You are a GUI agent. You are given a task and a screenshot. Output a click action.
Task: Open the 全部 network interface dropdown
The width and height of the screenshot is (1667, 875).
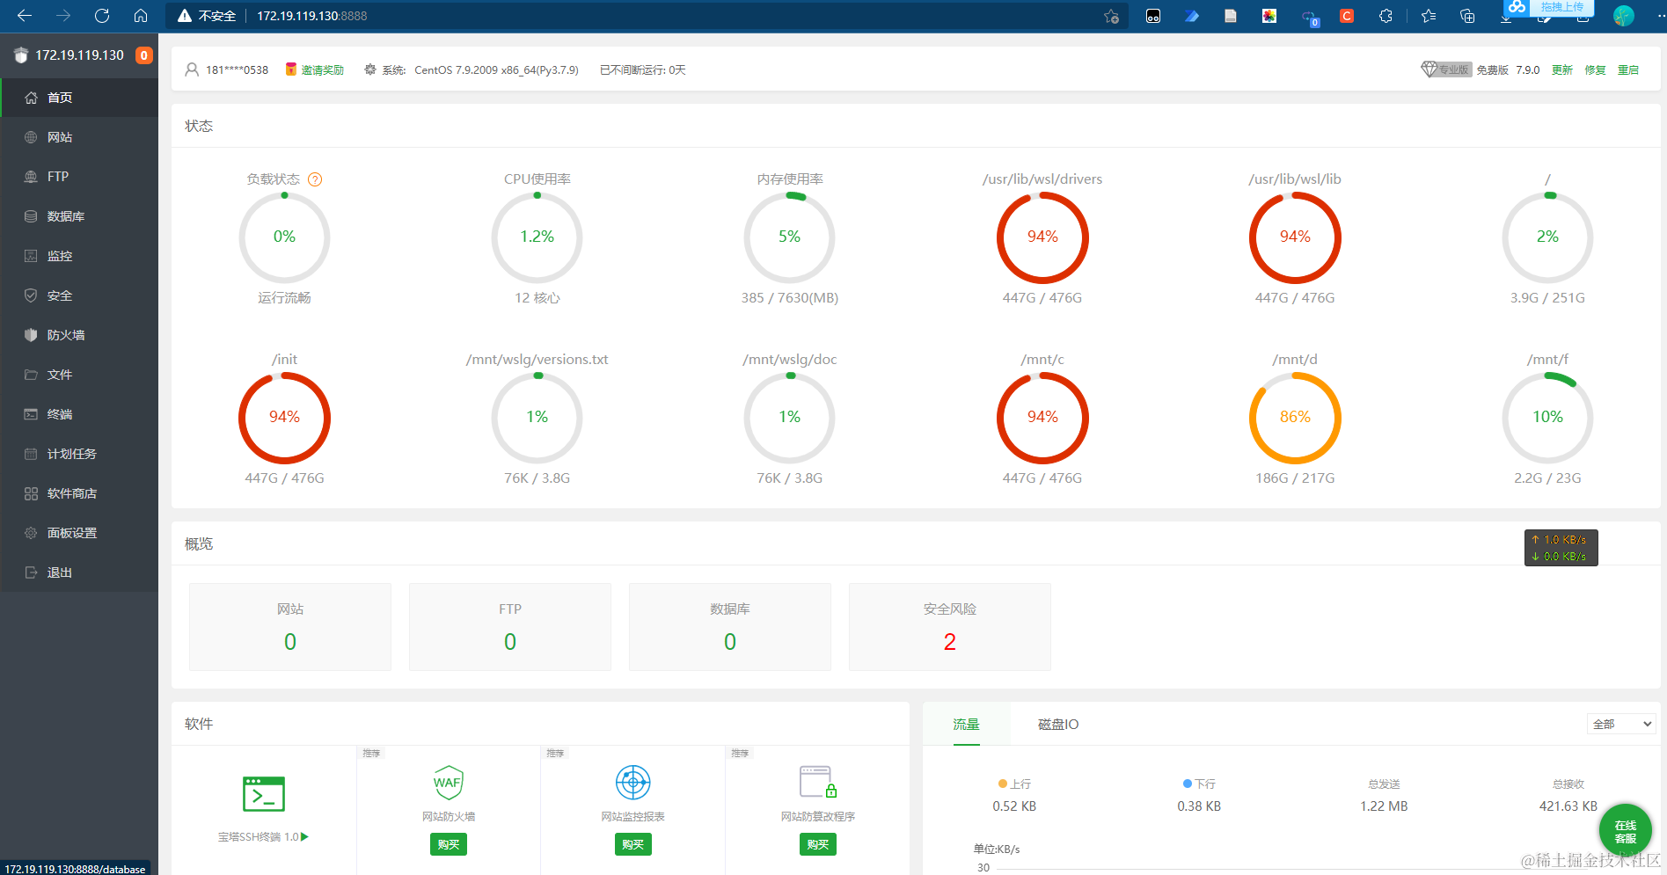(x=1622, y=724)
